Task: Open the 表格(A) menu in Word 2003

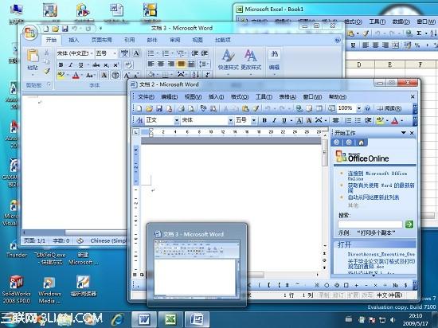Action: coord(287,97)
